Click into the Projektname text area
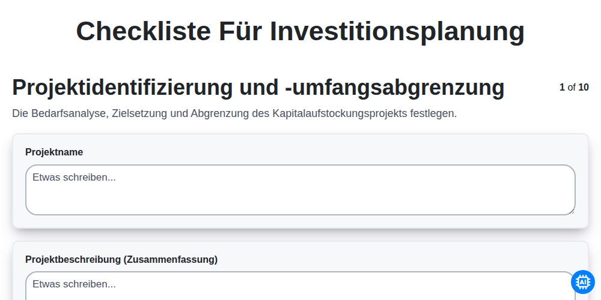This screenshot has width=601, height=300. [x=300, y=190]
